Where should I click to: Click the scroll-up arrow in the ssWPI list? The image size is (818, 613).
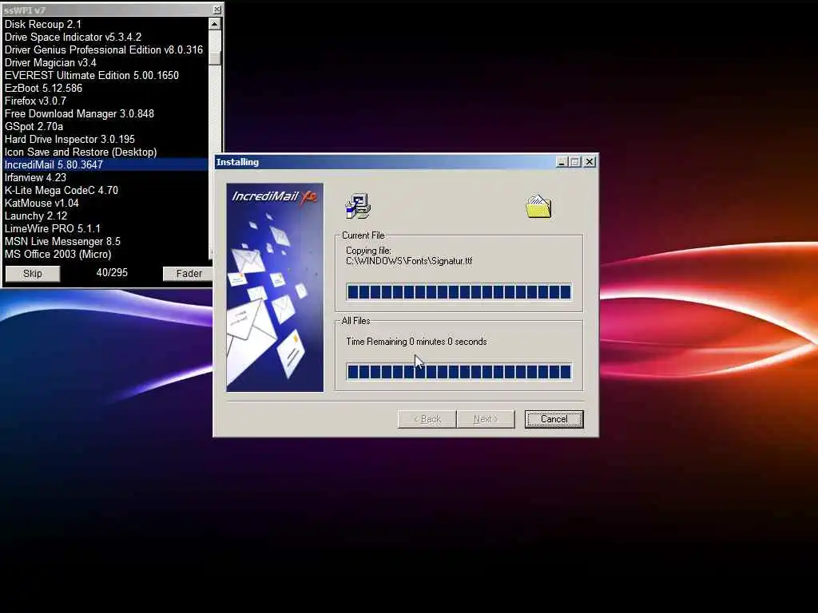click(x=214, y=24)
